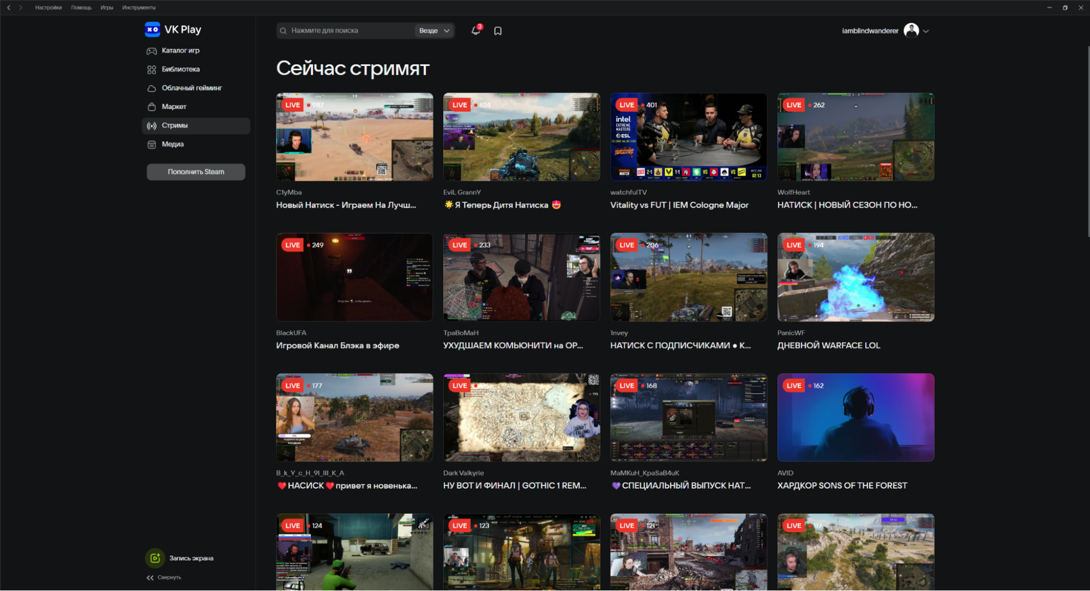Click title 'ХАРДКОР SONS OF THE FOREST'
This screenshot has height=591, width=1090.
pyautogui.click(x=842, y=486)
